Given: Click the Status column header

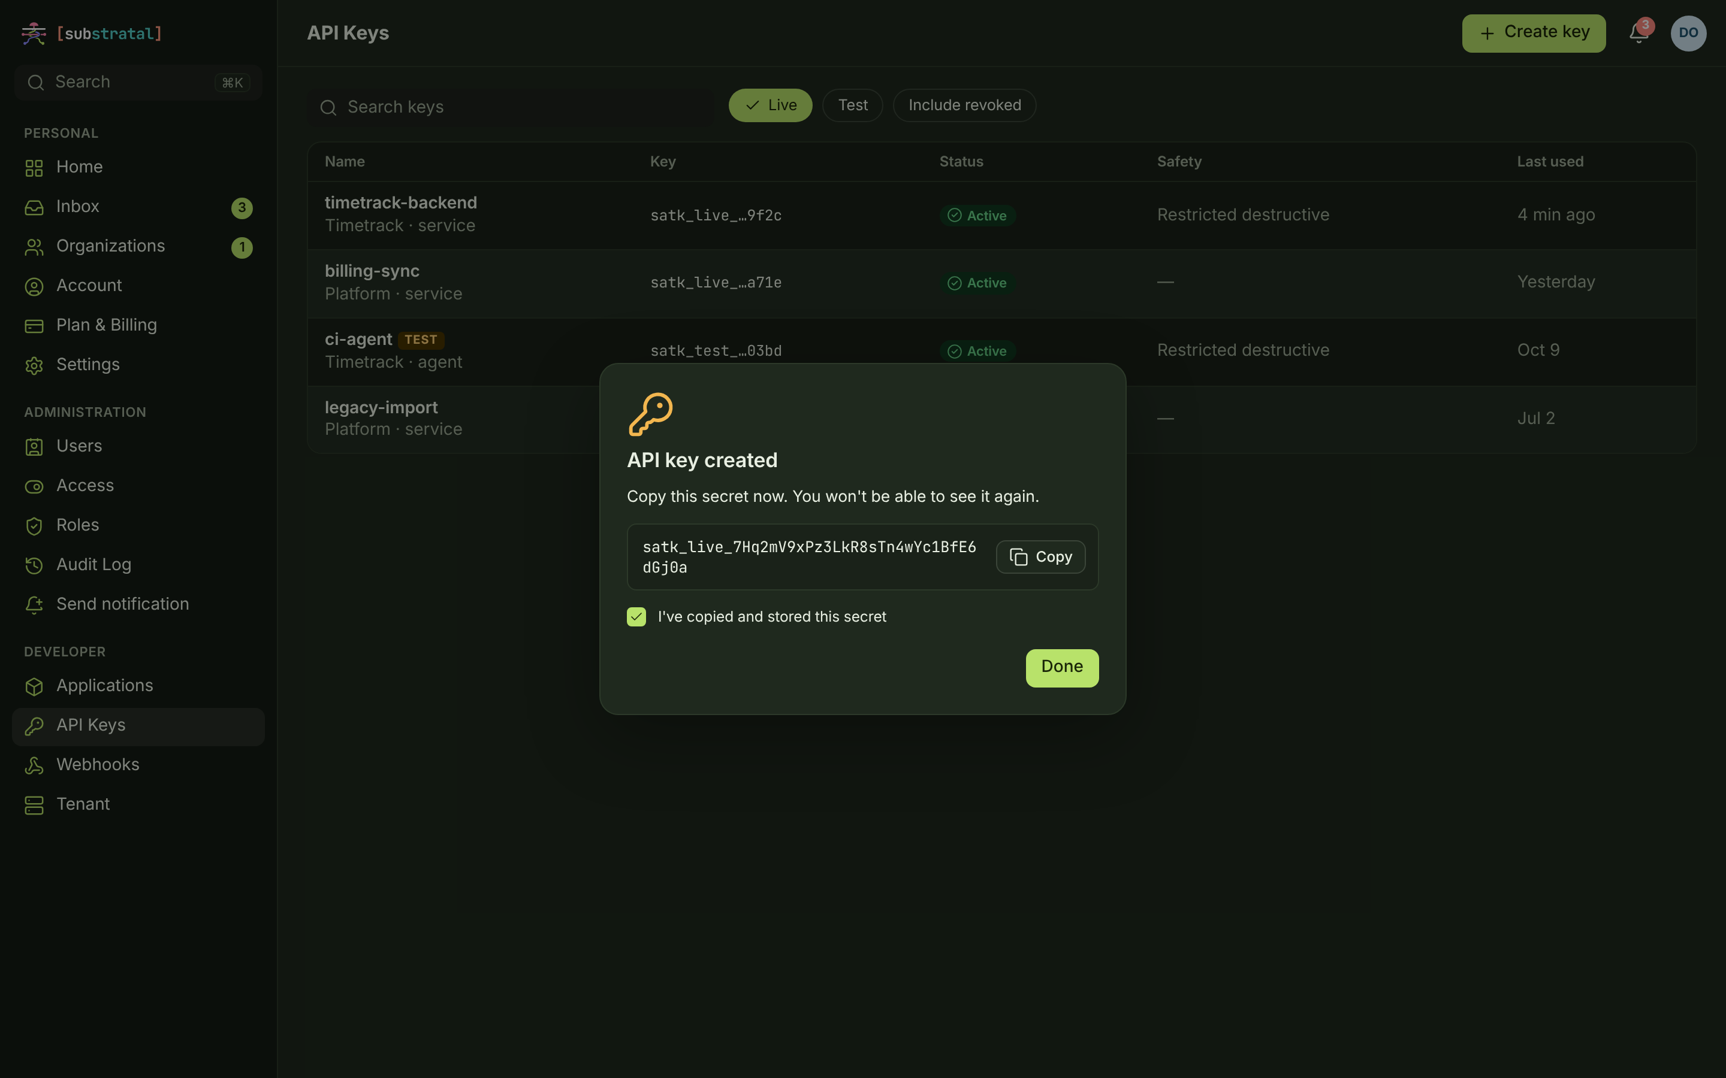Looking at the screenshot, I should pyautogui.click(x=961, y=162).
